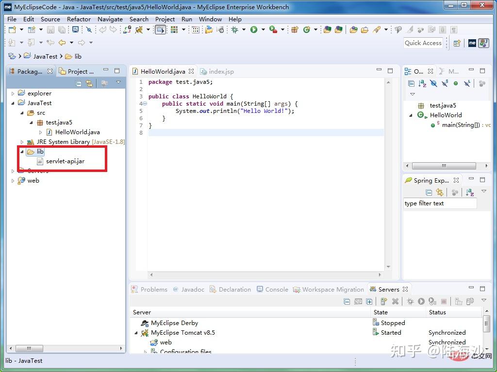The height and width of the screenshot is (372, 497).
Task: Toggle Link with Editor in Package Explorer
Action: click(x=89, y=83)
